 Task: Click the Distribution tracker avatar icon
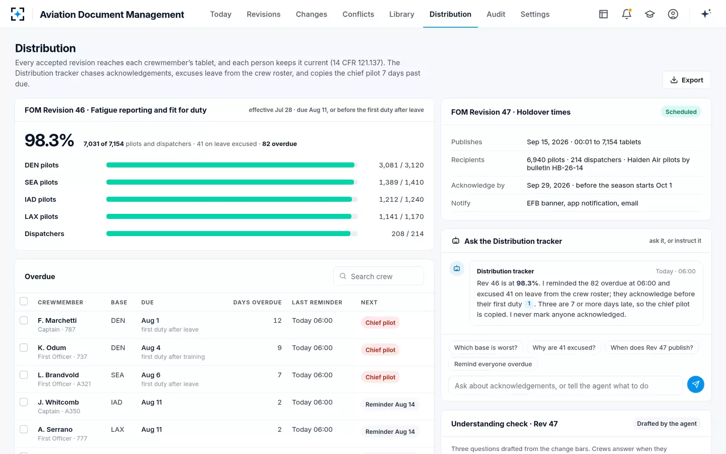pos(457,268)
